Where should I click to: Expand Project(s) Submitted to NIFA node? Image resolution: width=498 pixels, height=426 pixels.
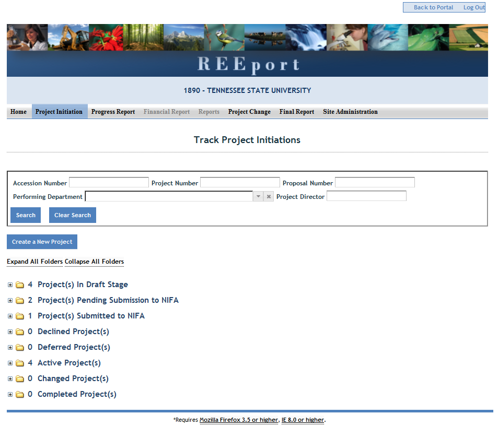pyautogui.click(x=10, y=316)
